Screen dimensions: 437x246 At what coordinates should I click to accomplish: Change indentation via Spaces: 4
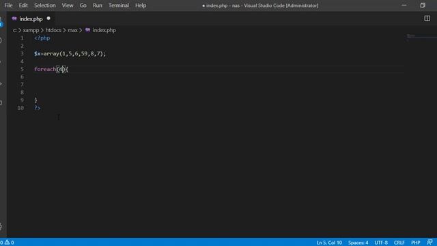click(x=358, y=243)
